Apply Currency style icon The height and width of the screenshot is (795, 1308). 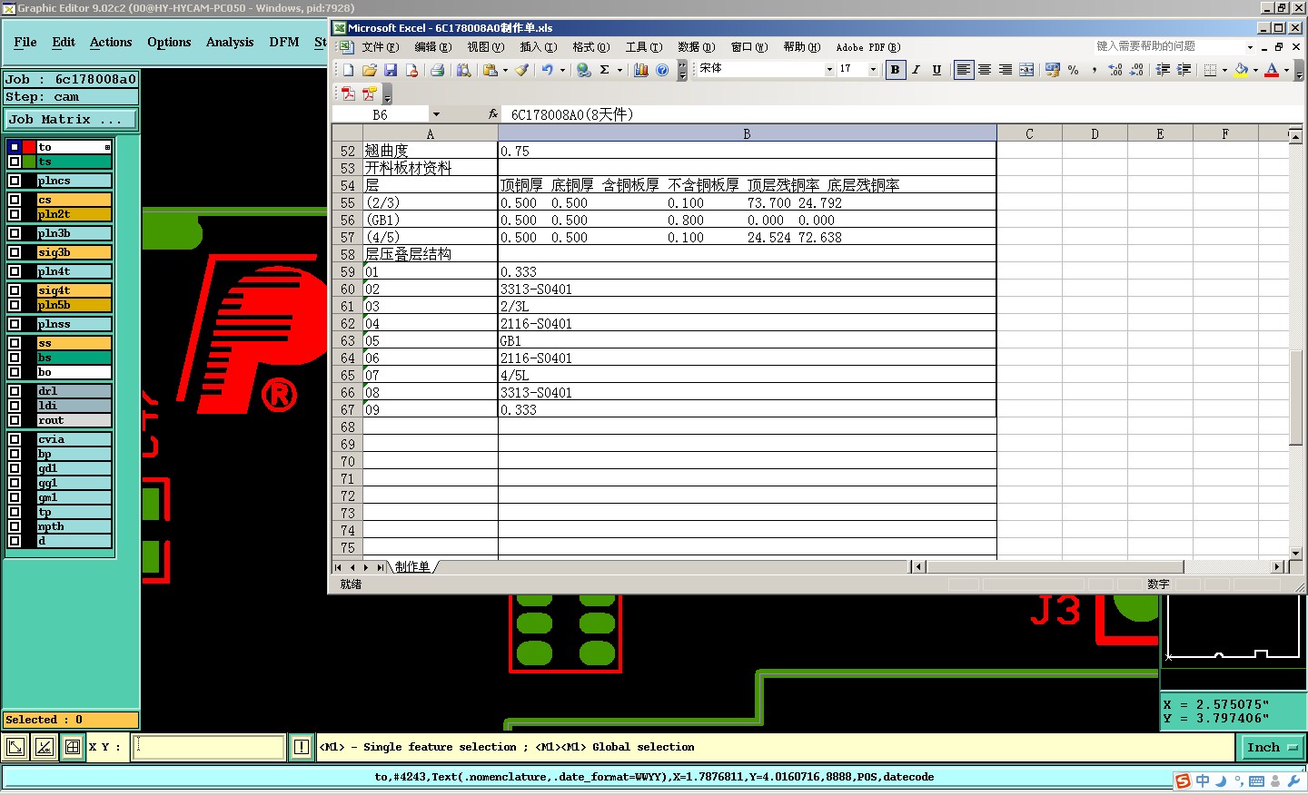[x=1052, y=70]
